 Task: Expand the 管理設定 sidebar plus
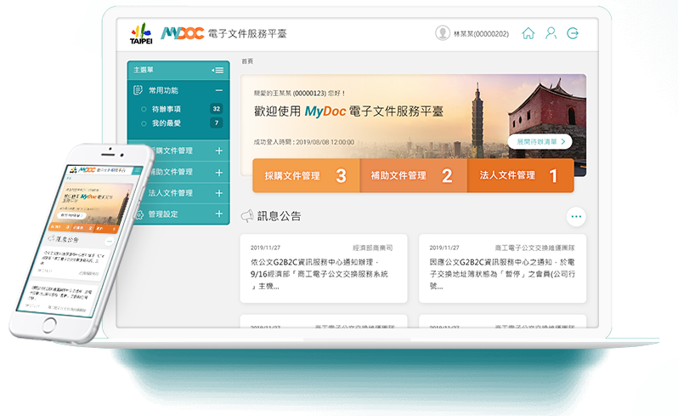(x=218, y=214)
